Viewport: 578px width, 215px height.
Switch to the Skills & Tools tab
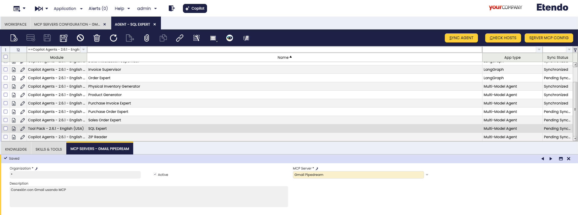49,149
